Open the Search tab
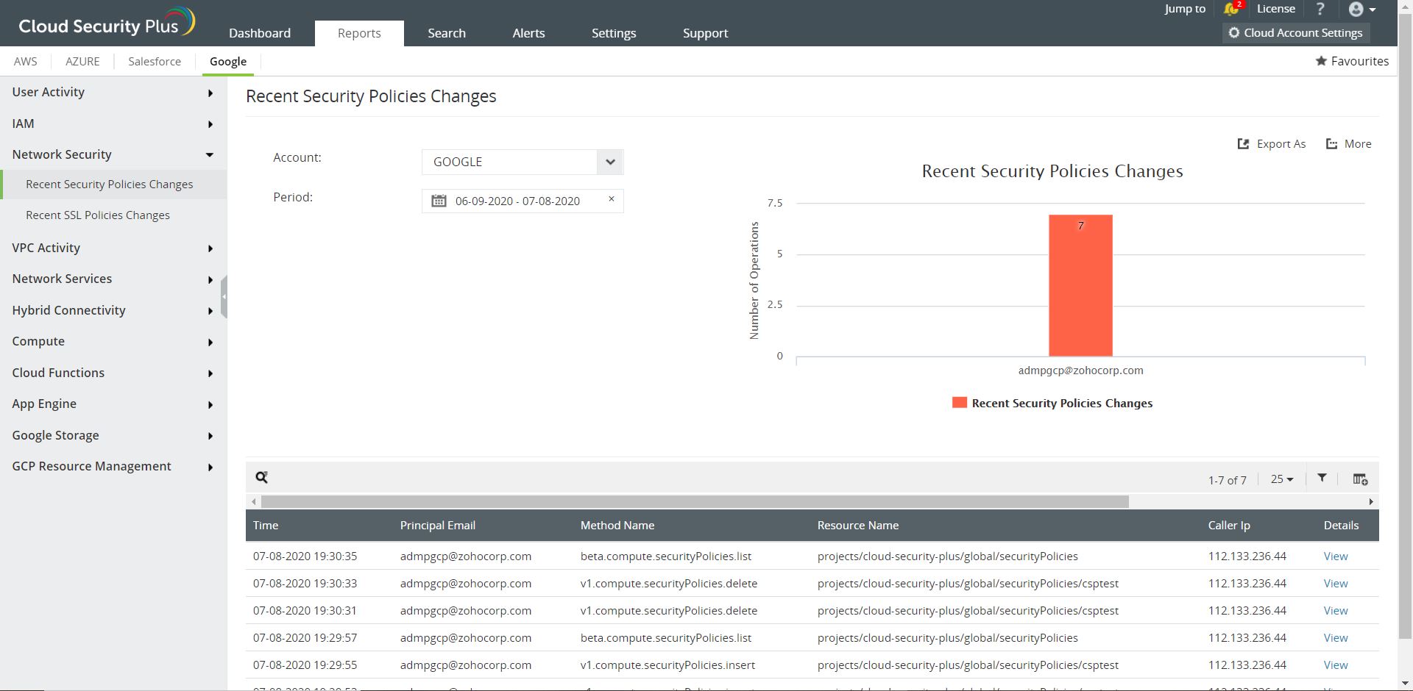 tap(447, 33)
